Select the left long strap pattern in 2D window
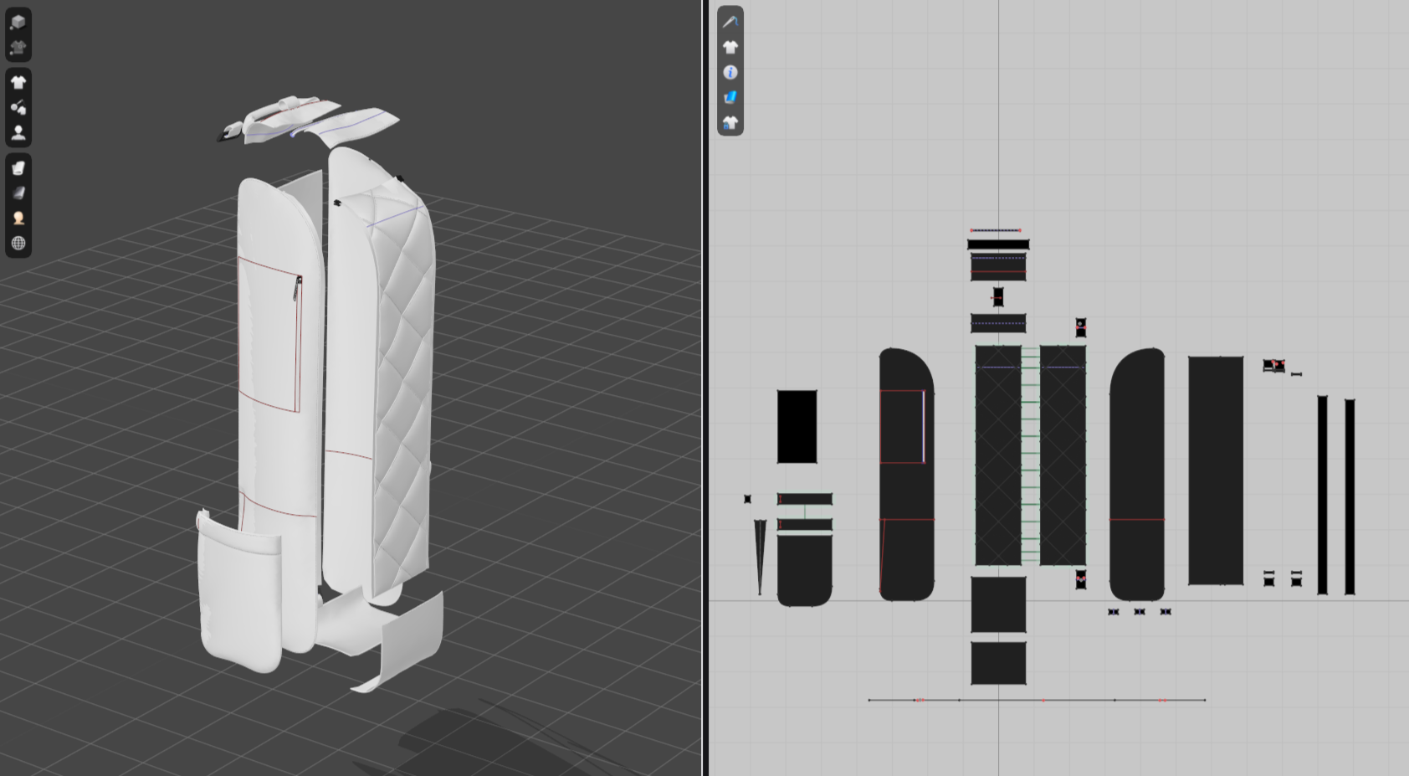Screen dimensions: 1409x776 (1323, 496)
